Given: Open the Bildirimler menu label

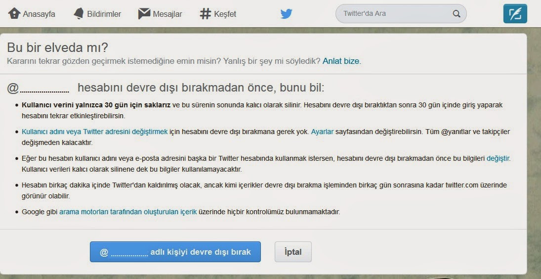Looking at the screenshot, I should tap(104, 14).
